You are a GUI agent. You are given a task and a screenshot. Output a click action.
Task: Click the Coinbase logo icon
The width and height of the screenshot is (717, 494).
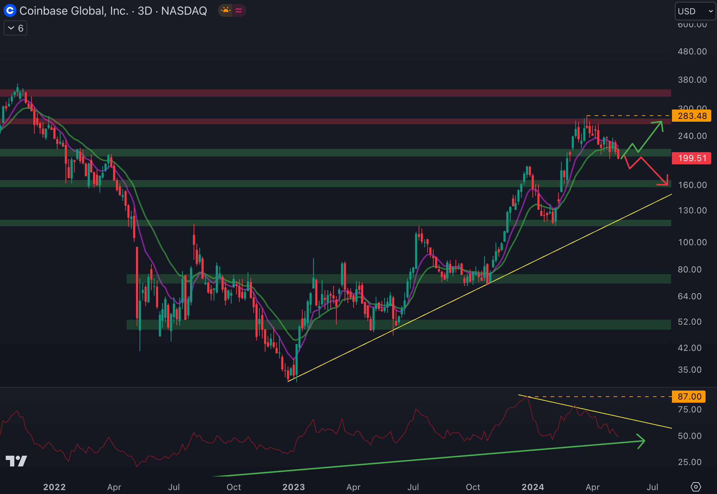point(10,11)
